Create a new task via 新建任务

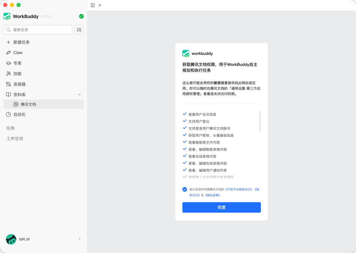click(44, 42)
